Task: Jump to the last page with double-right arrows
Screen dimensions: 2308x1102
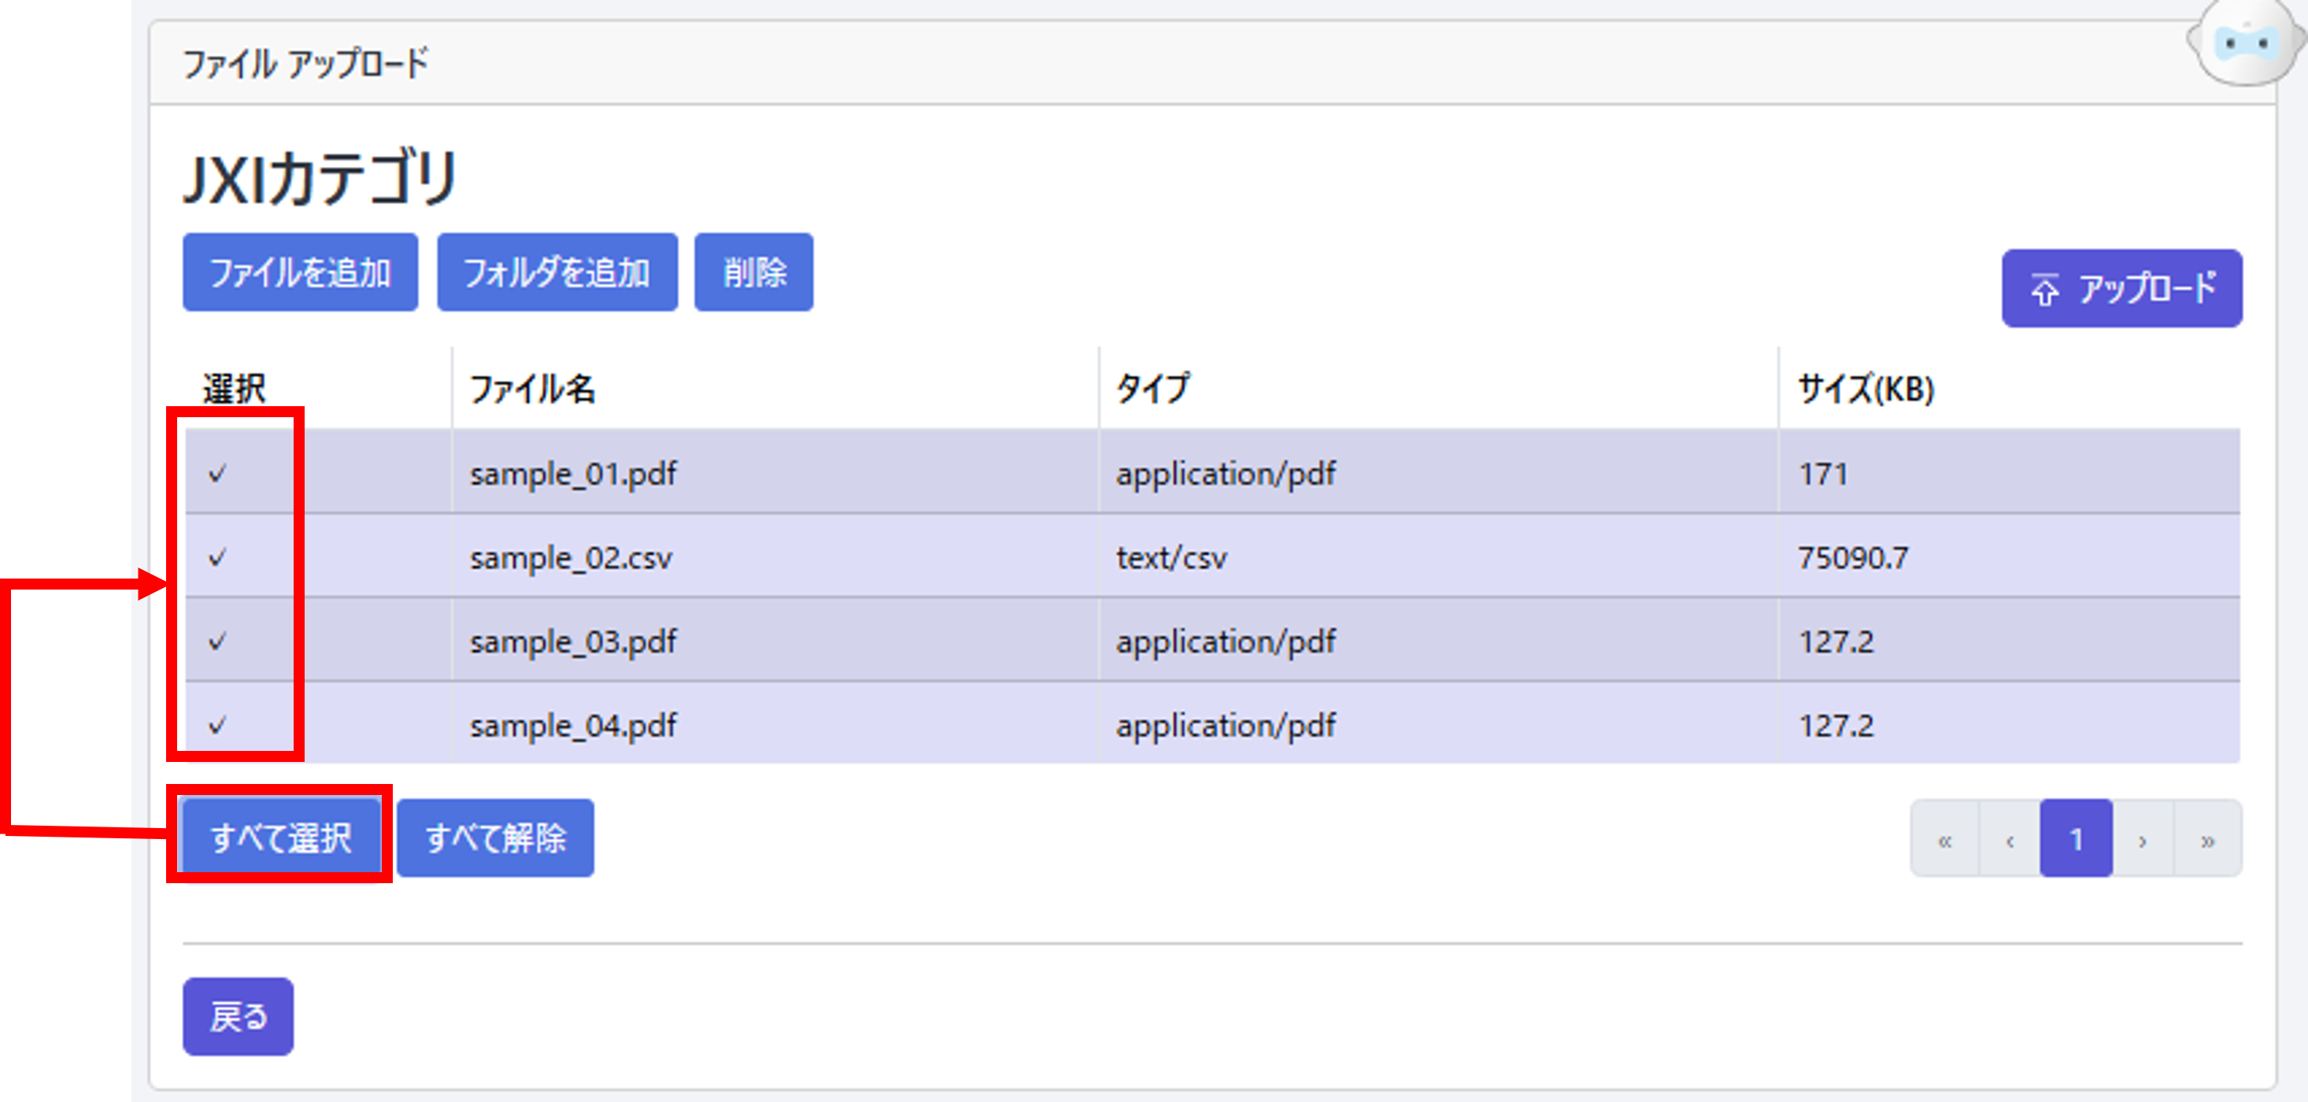Action: [2208, 840]
